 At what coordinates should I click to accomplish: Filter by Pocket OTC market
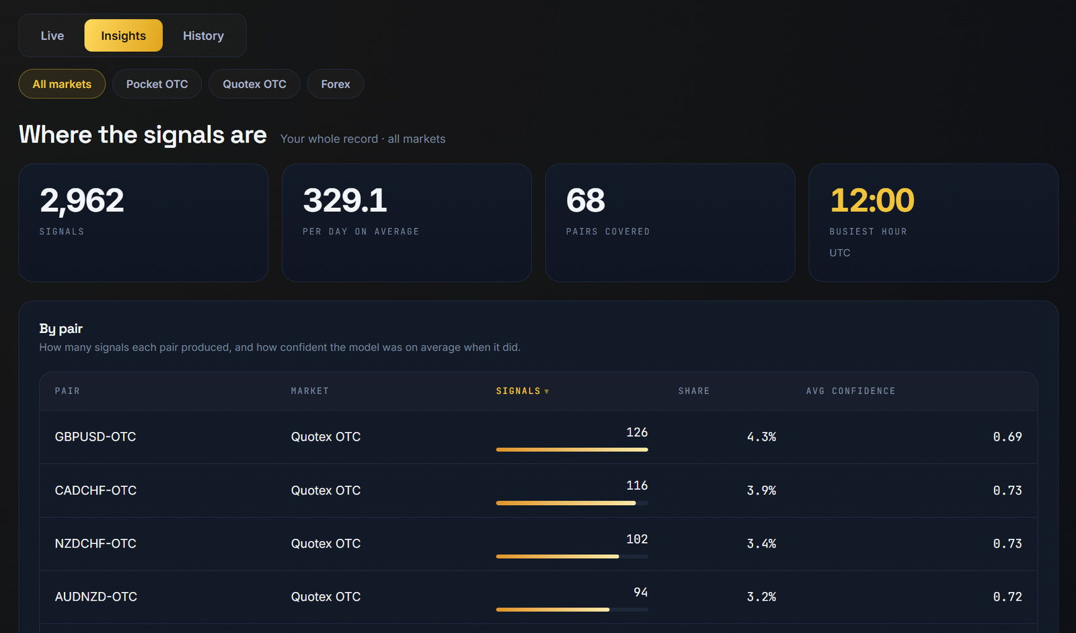(157, 84)
